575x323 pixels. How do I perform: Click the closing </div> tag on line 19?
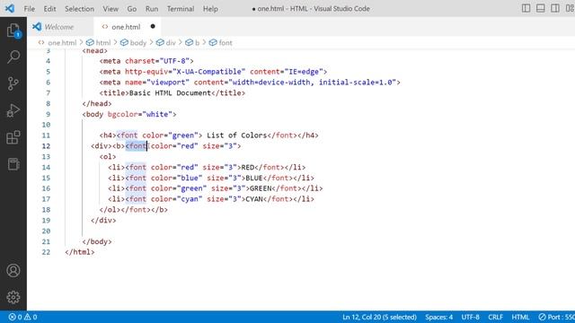tap(103, 221)
